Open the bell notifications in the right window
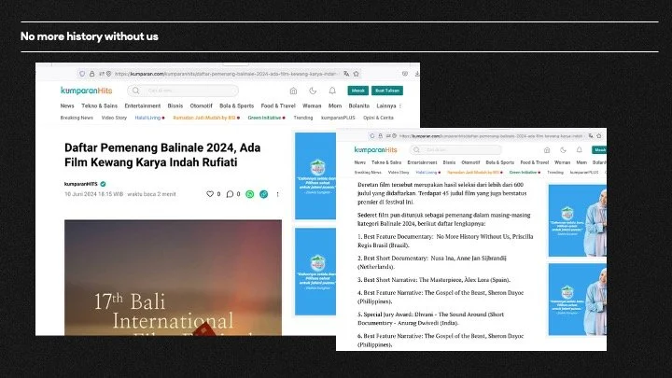672x378 pixels. [579, 150]
